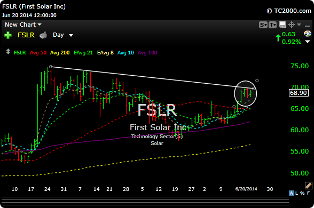This screenshot has width=314, height=208.
Task: Click the 55.00 price scale label
Action: point(300,151)
